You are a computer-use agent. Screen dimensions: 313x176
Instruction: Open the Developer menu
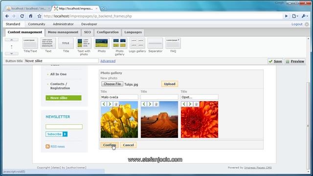[89, 24]
